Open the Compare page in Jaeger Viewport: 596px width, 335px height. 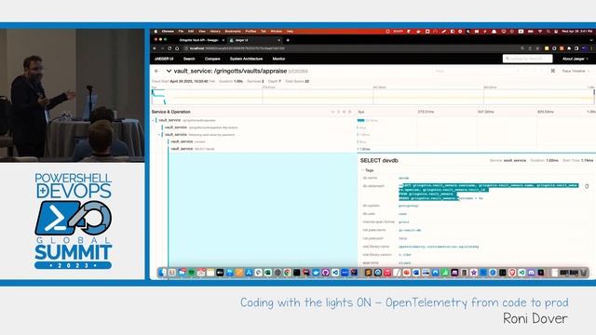tap(212, 59)
